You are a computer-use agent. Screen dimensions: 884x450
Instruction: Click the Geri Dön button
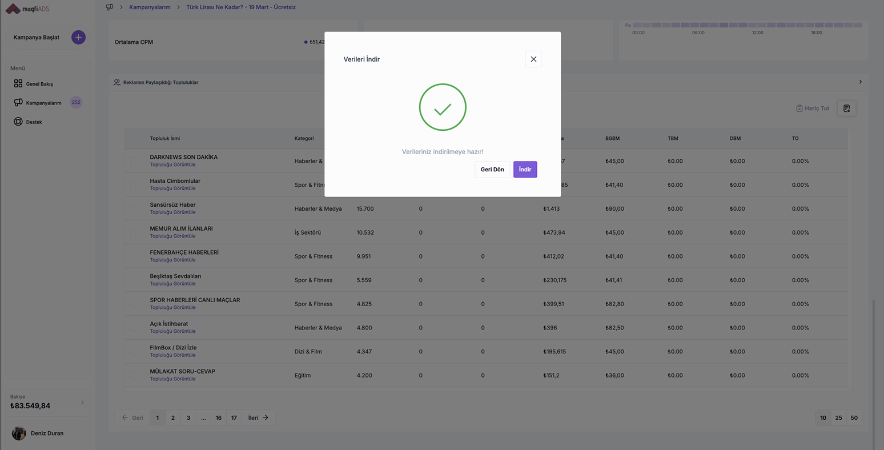click(492, 170)
